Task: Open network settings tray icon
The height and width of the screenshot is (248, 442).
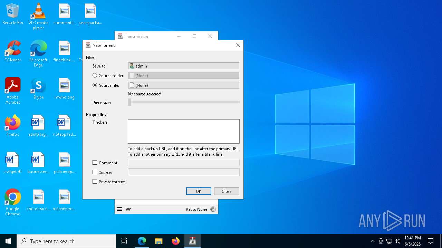Action: 389,241
